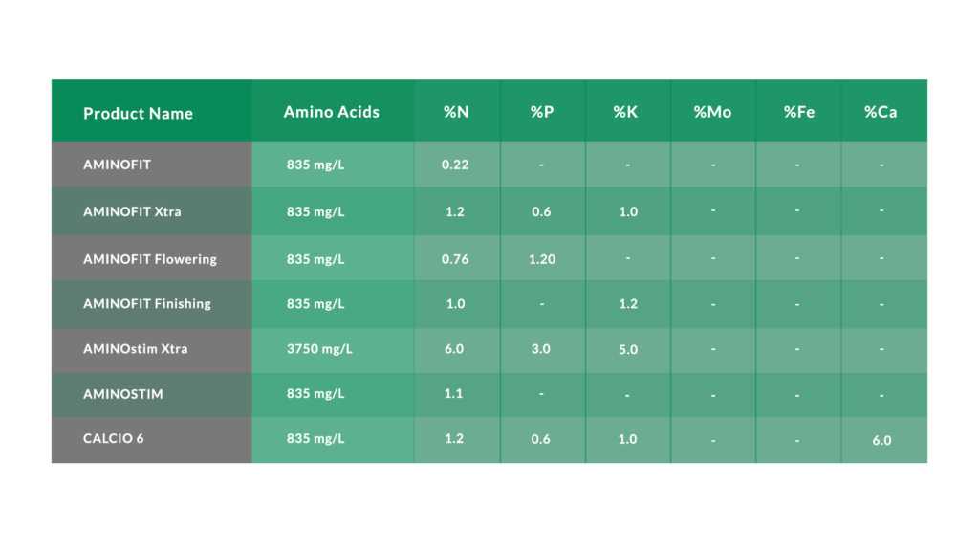This screenshot has width=979, height=551.
Task: Select the %Fe column header
Action: click(x=799, y=112)
